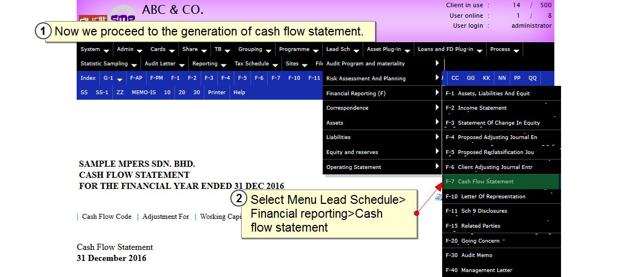Go to the Index page link
The height and width of the screenshot is (277, 631).
click(x=88, y=78)
